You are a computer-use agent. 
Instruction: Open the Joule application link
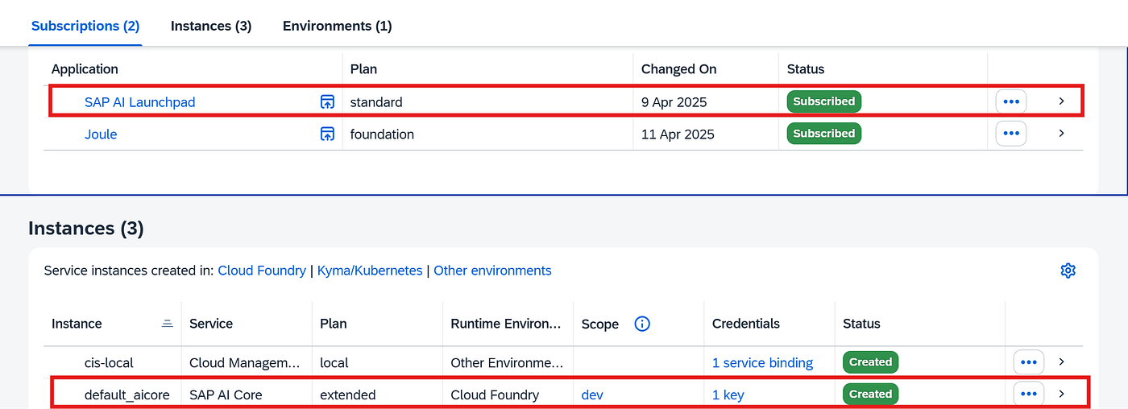101,134
